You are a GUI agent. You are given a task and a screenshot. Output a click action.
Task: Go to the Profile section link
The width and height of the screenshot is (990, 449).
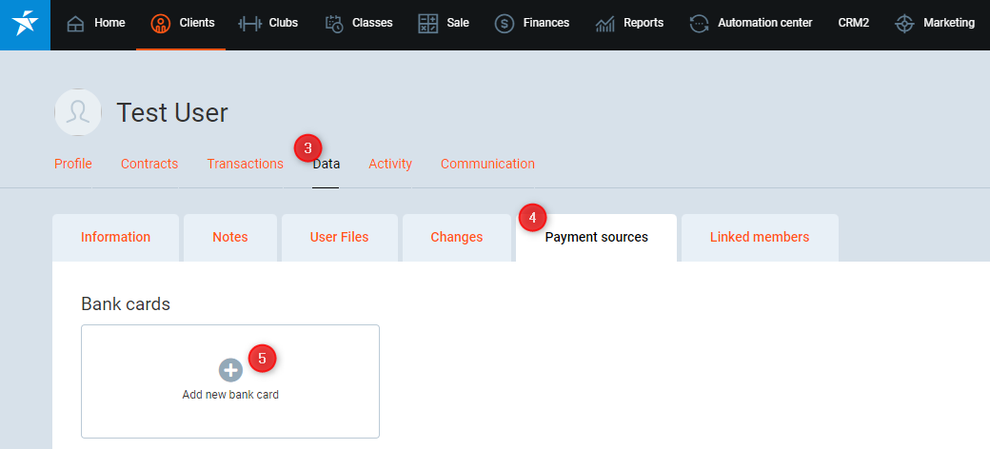(x=73, y=164)
